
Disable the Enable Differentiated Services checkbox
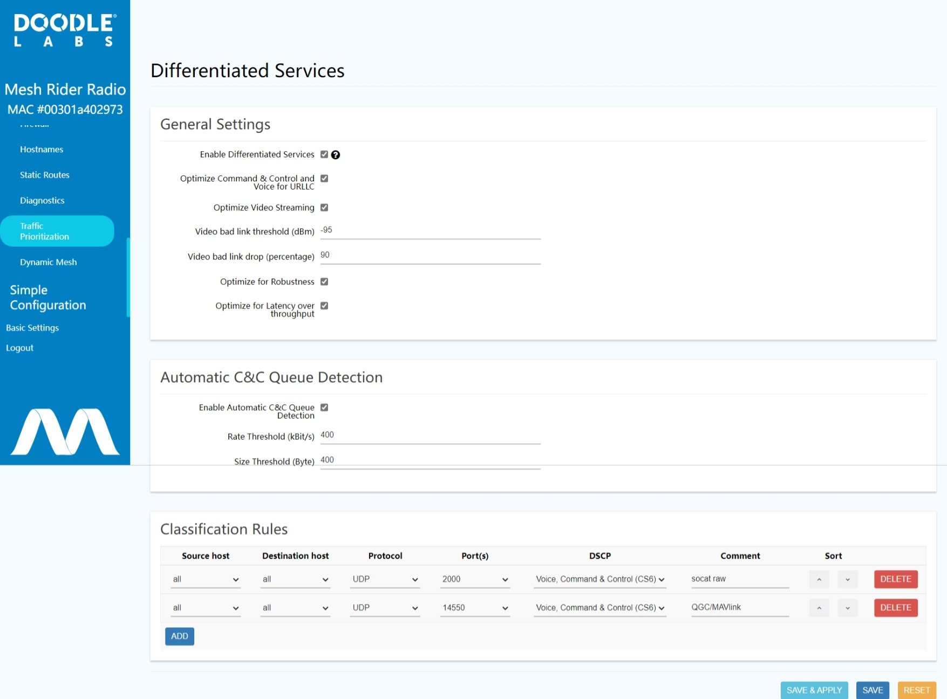(x=324, y=154)
